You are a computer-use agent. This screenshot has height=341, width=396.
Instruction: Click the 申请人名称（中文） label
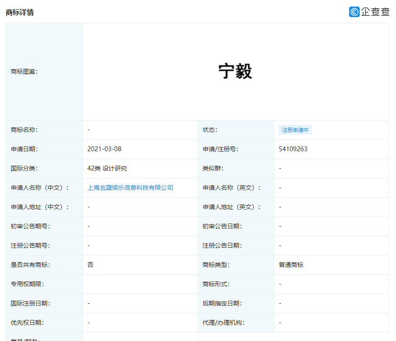tap(40, 188)
